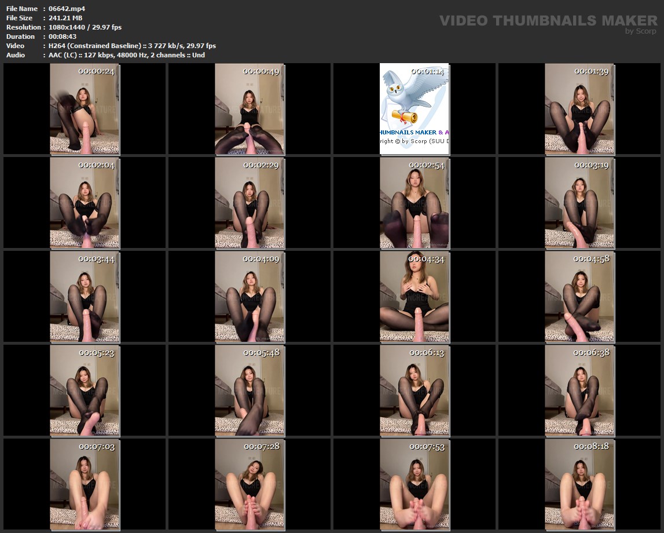Pick the thumbnail labeled 00:02:54
This screenshot has height=533, width=664.
[414, 203]
